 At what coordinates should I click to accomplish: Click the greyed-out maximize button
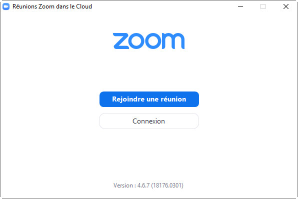(x=263, y=6)
